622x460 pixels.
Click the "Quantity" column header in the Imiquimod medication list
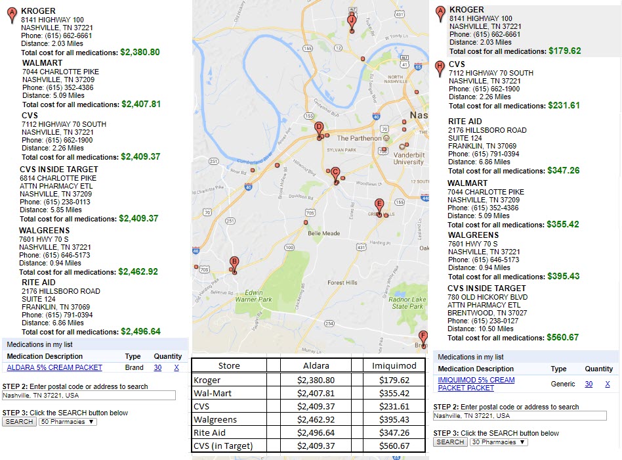click(598, 369)
